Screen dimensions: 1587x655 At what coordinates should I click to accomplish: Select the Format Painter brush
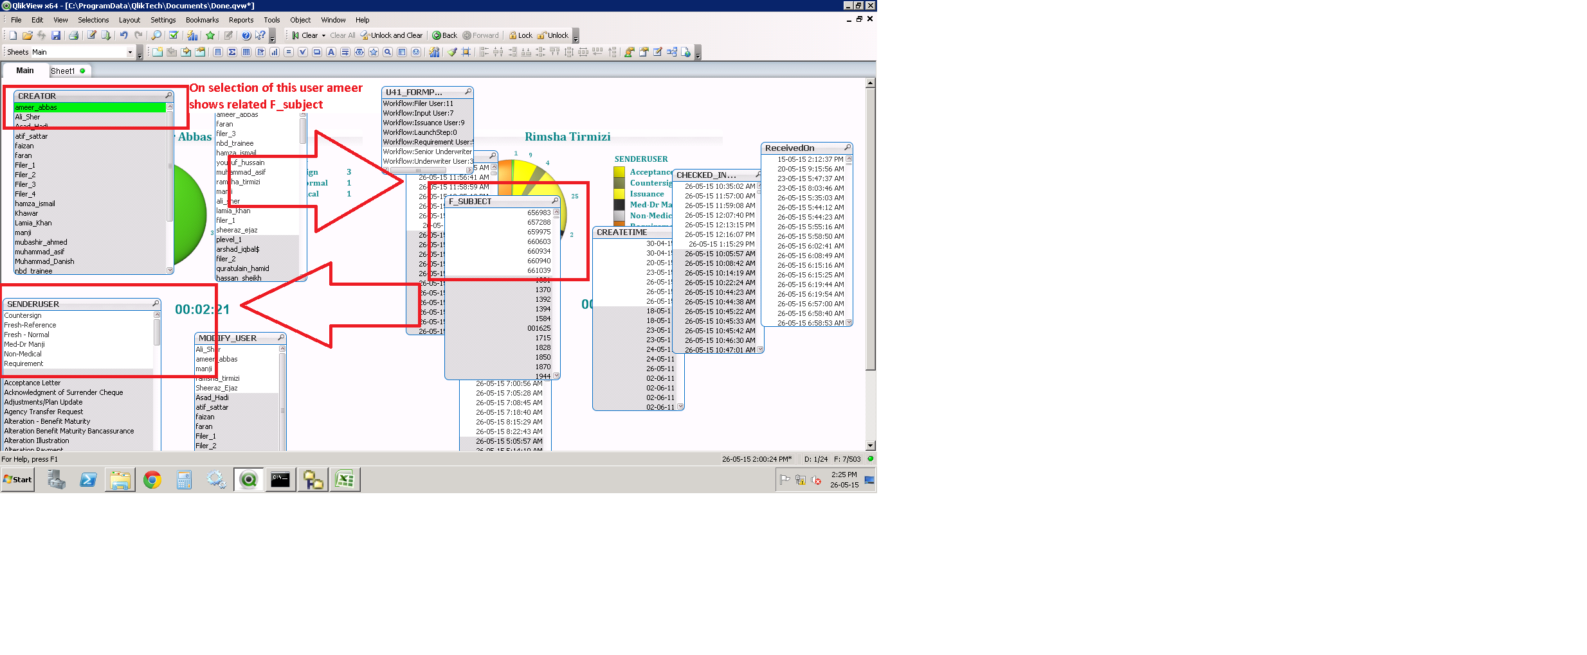(x=452, y=52)
